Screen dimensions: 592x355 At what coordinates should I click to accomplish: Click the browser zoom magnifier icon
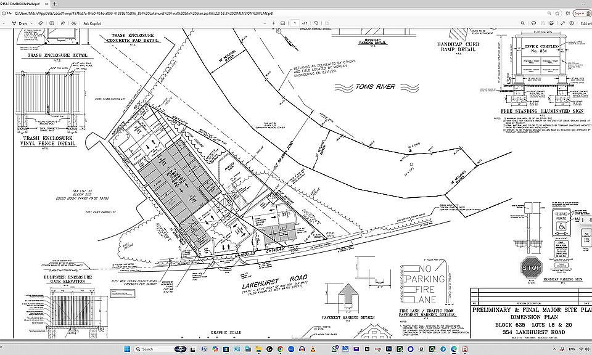[549, 13]
